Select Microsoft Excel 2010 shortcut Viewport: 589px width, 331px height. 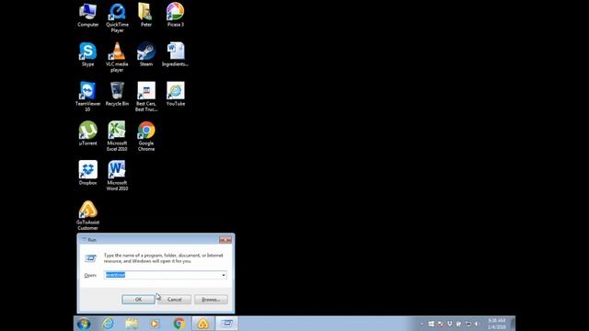point(117,136)
